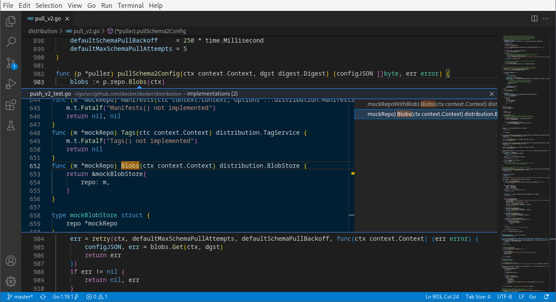Click peek editor overview ruler yellow marker
The width and height of the screenshot is (556, 302).
click(x=353, y=173)
